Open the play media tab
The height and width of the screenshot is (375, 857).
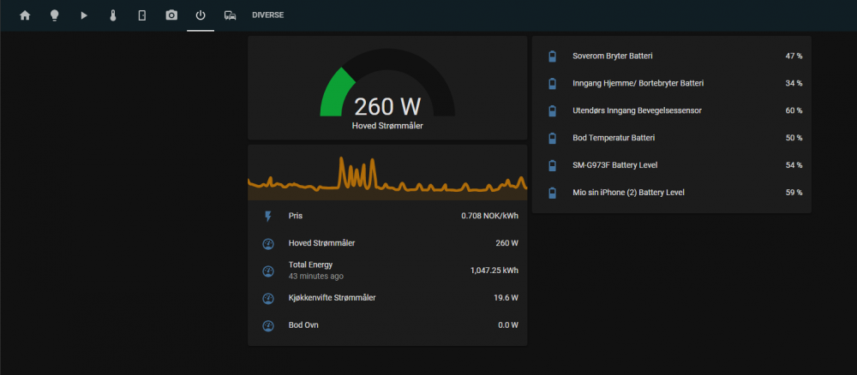click(x=84, y=15)
